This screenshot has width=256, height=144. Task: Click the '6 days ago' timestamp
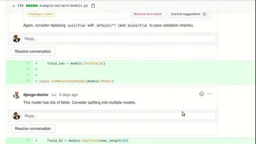click(68, 95)
